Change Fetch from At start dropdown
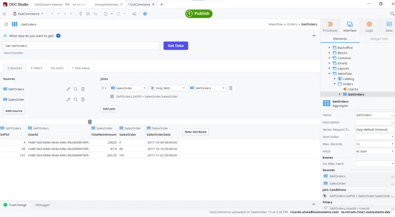The height and width of the screenshot is (217, 395). [x=374, y=151]
